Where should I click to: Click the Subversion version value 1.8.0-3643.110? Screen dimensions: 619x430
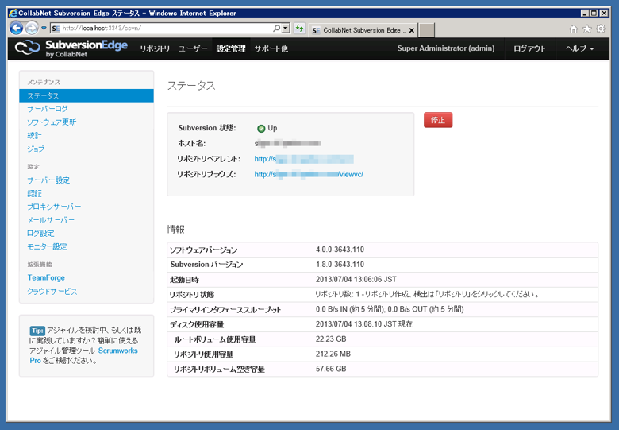tap(340, 265)
